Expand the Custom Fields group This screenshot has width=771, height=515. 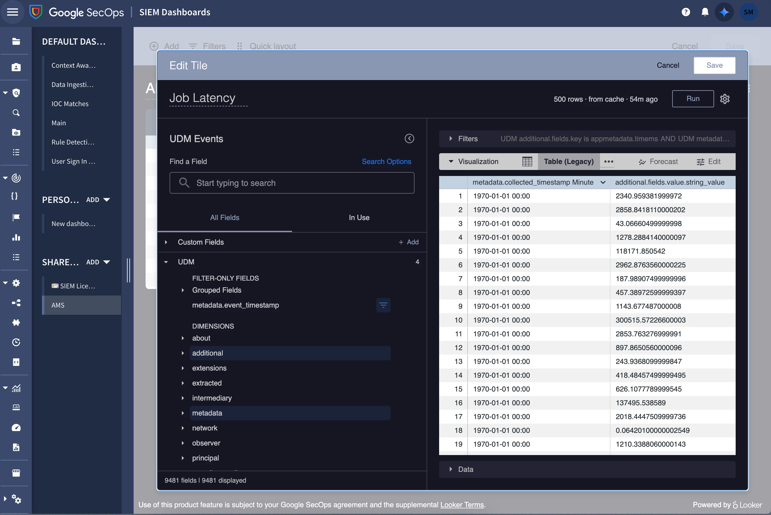pos(166,242)
